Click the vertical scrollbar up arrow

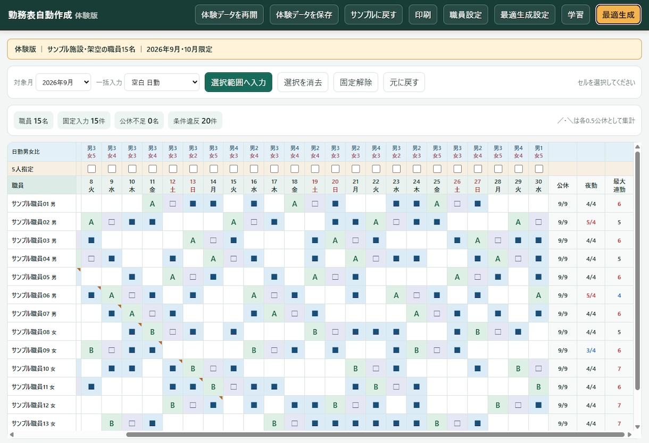[x=637, y=147]
